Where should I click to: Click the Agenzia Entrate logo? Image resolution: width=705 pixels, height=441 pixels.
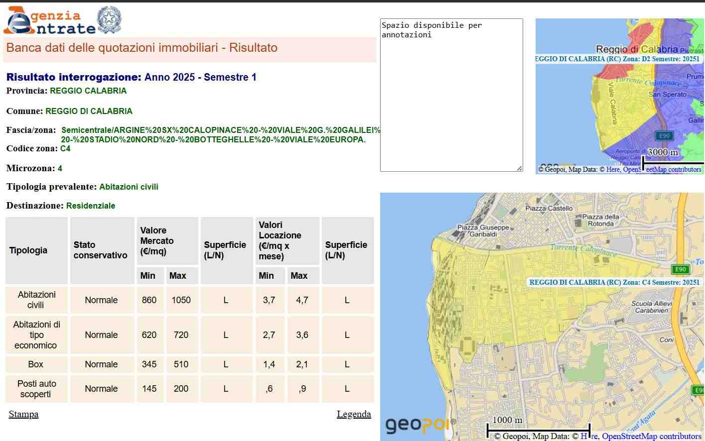(x=50, y=21)
